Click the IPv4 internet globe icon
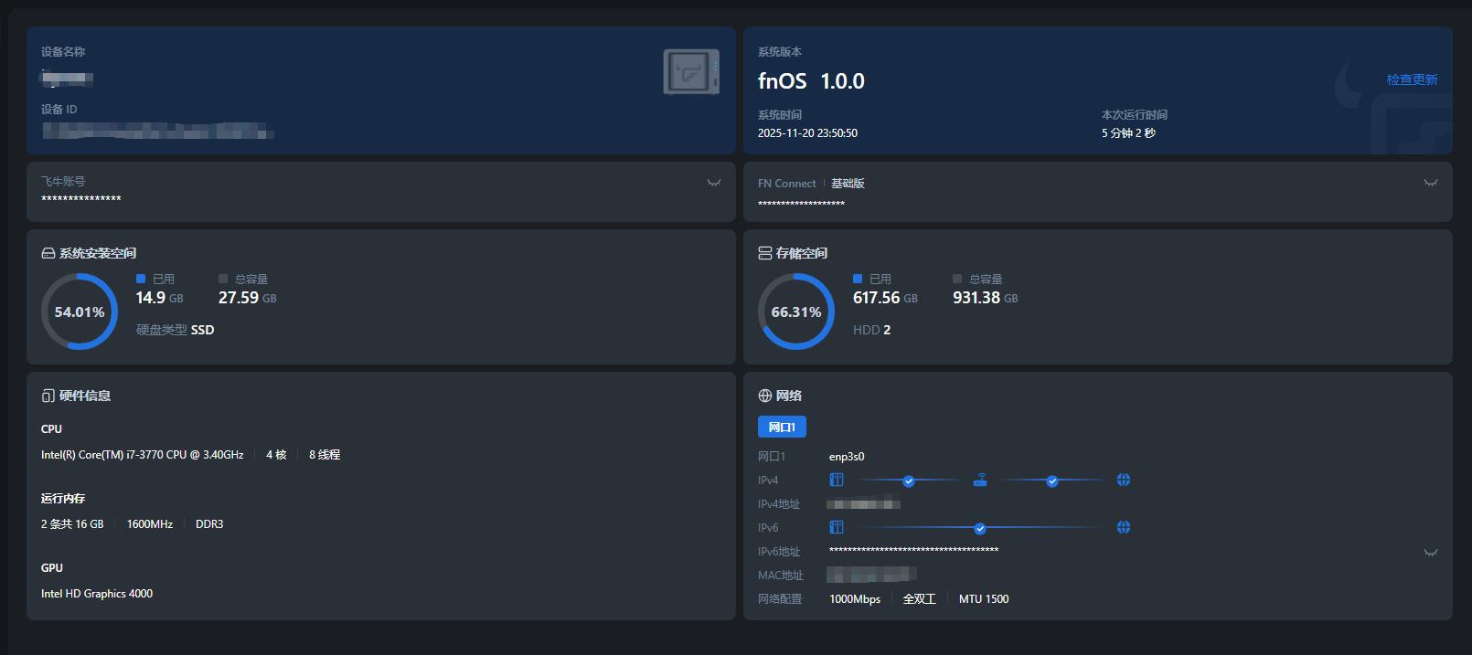Image resolution: width=1472 pixels, height=655 pixels. pos(1124,480)
